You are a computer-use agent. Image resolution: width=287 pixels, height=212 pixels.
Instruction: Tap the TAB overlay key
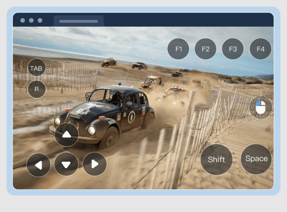pos(37,68)
